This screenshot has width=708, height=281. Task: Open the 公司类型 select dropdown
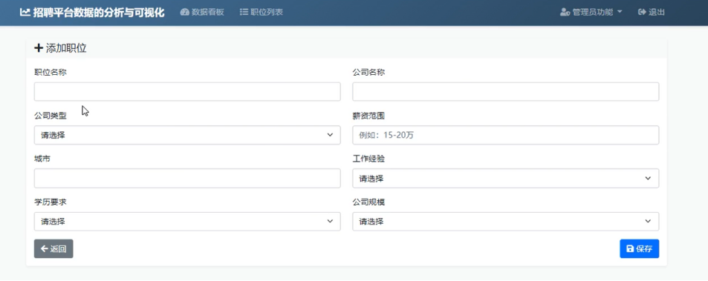coord(187,135)
